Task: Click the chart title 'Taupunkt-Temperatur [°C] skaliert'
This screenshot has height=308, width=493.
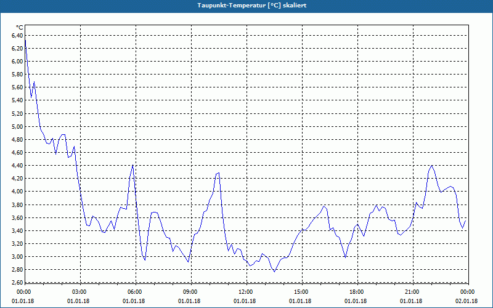Action: pos(251,6)
